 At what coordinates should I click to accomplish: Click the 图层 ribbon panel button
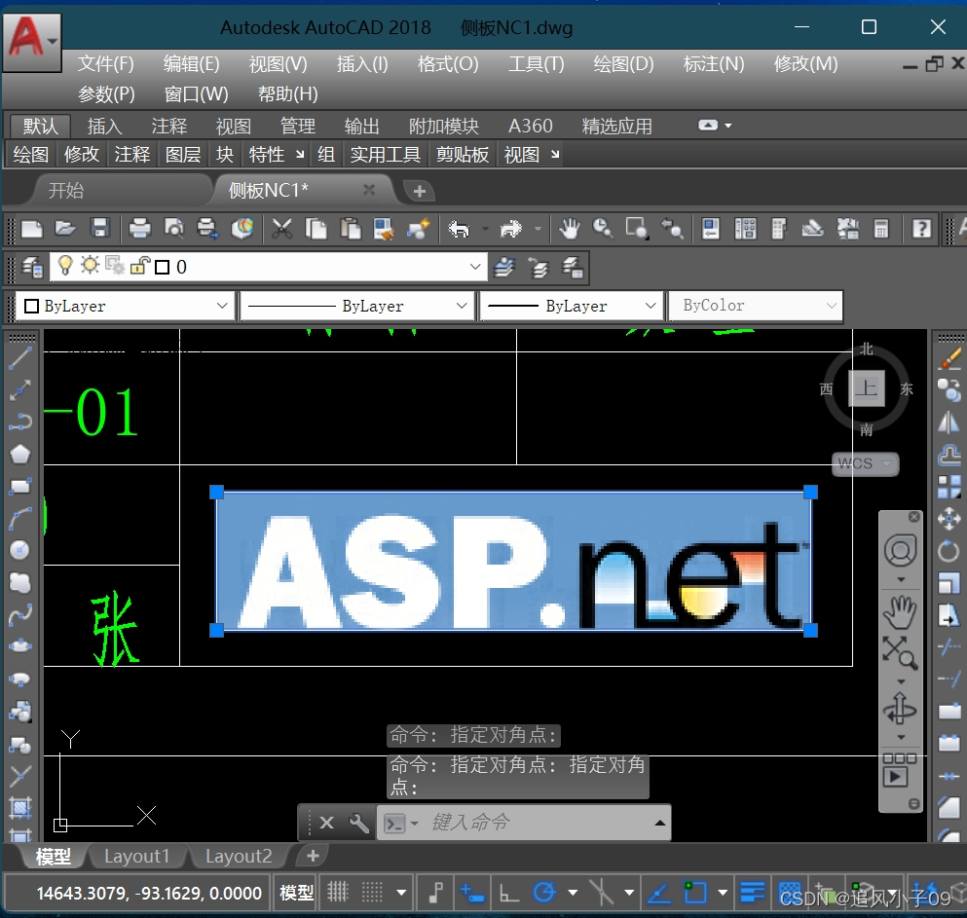[182, 154]
